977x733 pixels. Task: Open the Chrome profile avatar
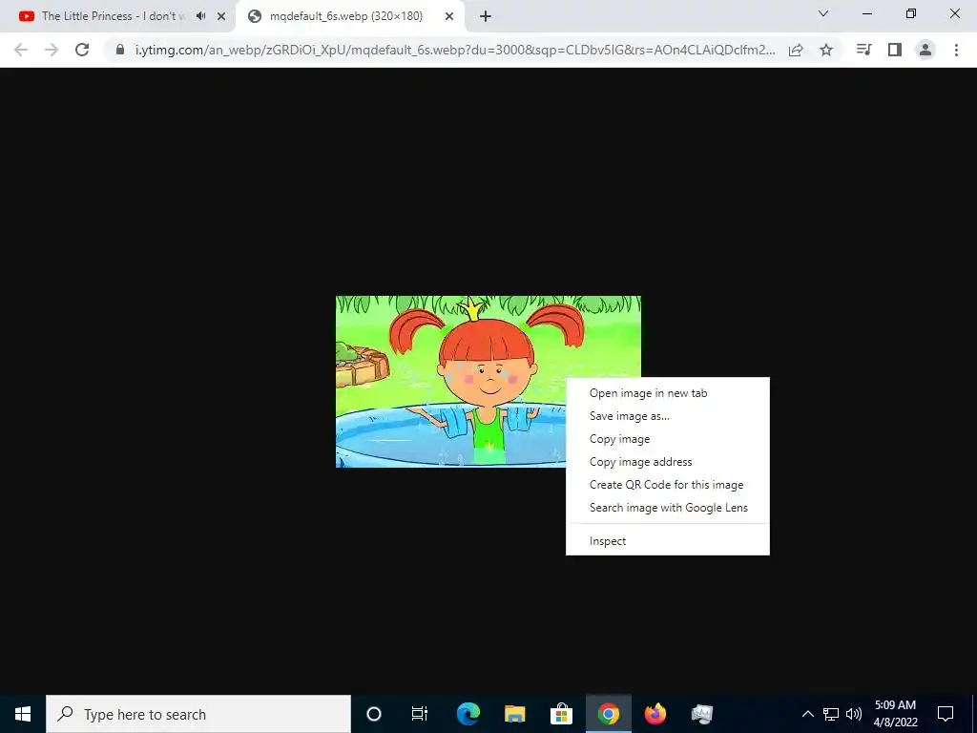(925, 50)
